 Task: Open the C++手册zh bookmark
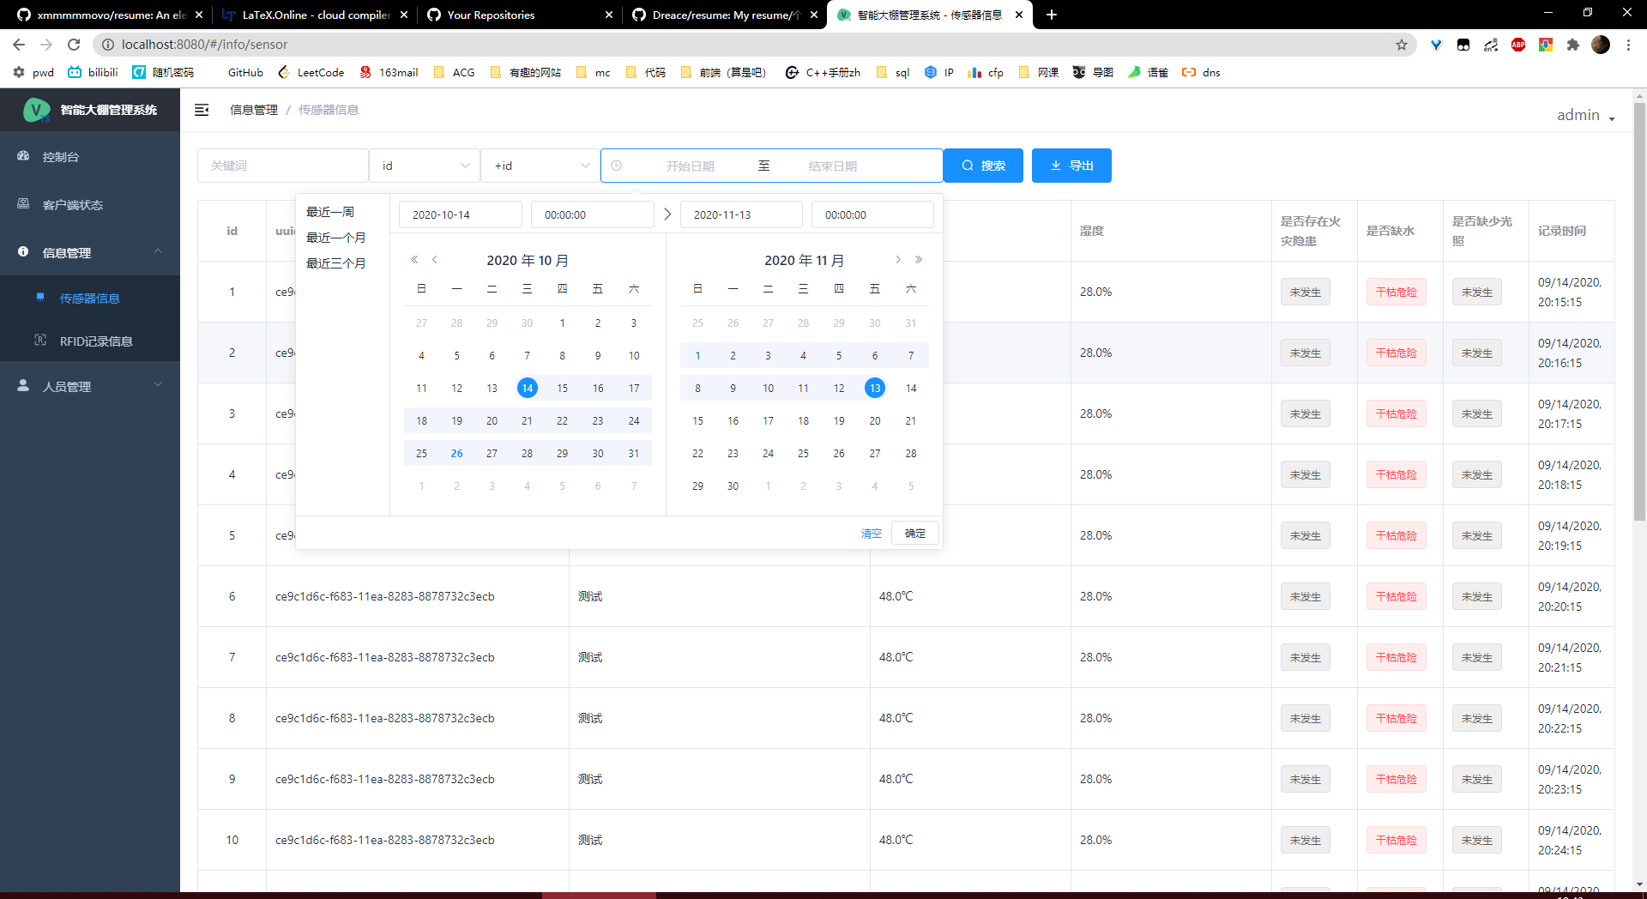823,72
